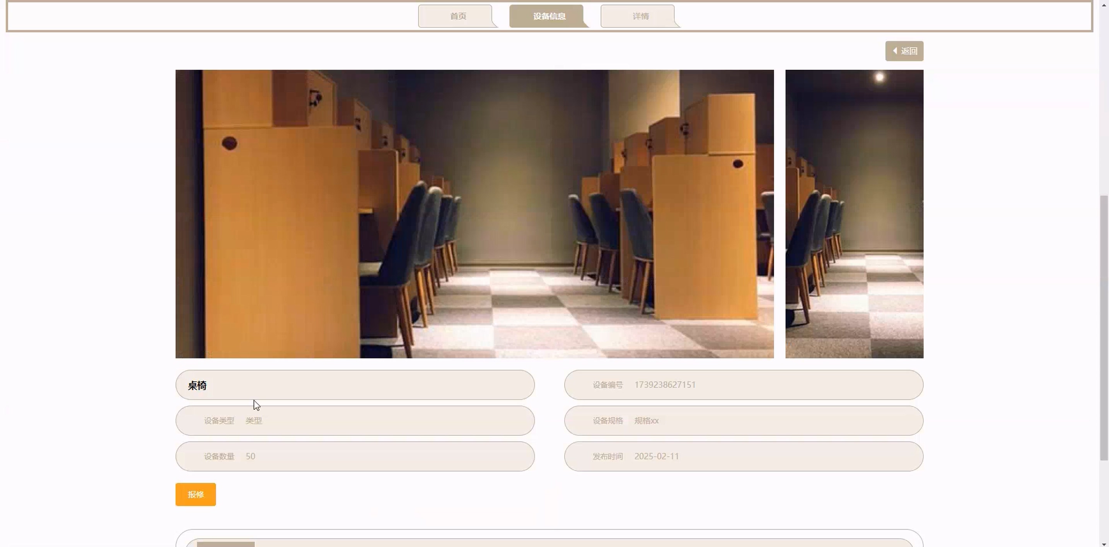Click the tab block in the bottom panel
The width and height of the screenshot is (1109, 547).
(x=225, y=544)
